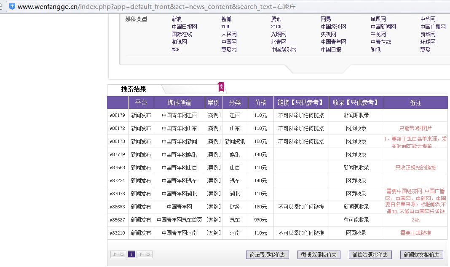Click the 备注 column header
This screenshot has height=267, width=450.
click(415, 102)
